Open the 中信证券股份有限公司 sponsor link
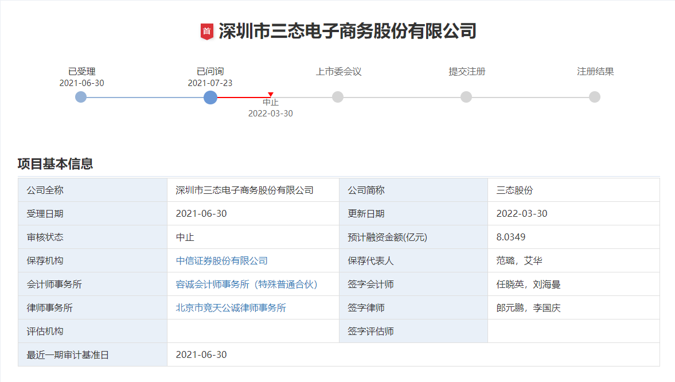The width and height of the screenshot is (675, 382). click(x=222, y=260)
